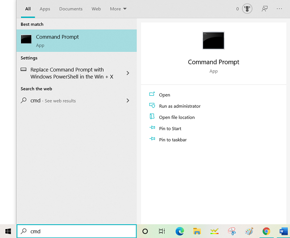Click the magnifier icon beside cmd web result
Viewport: 290px width, 238px height.
24,100
